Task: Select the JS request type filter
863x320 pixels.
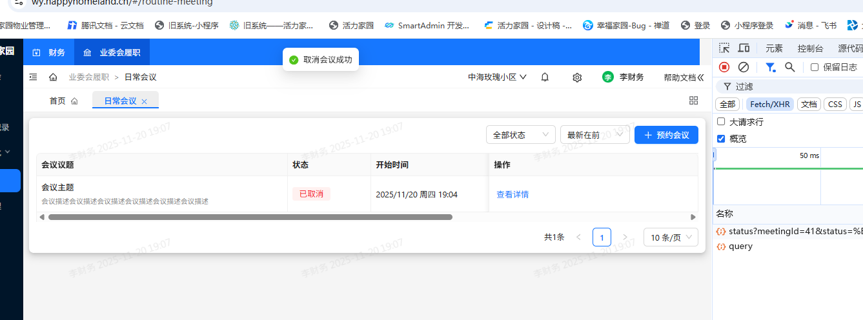Action: pyautogui.click(x=857, y=105)
